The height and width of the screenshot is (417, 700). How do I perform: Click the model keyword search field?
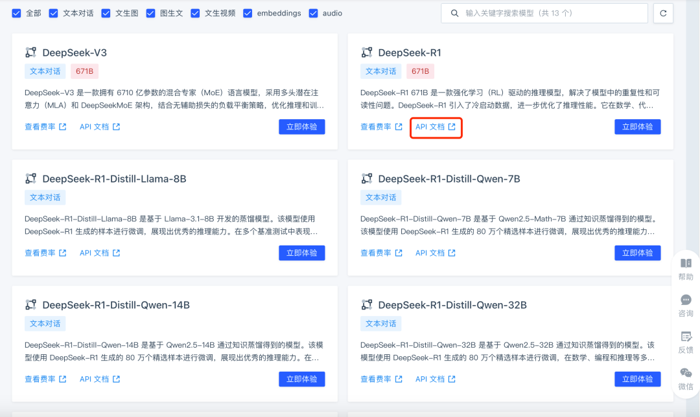point(544,14)
